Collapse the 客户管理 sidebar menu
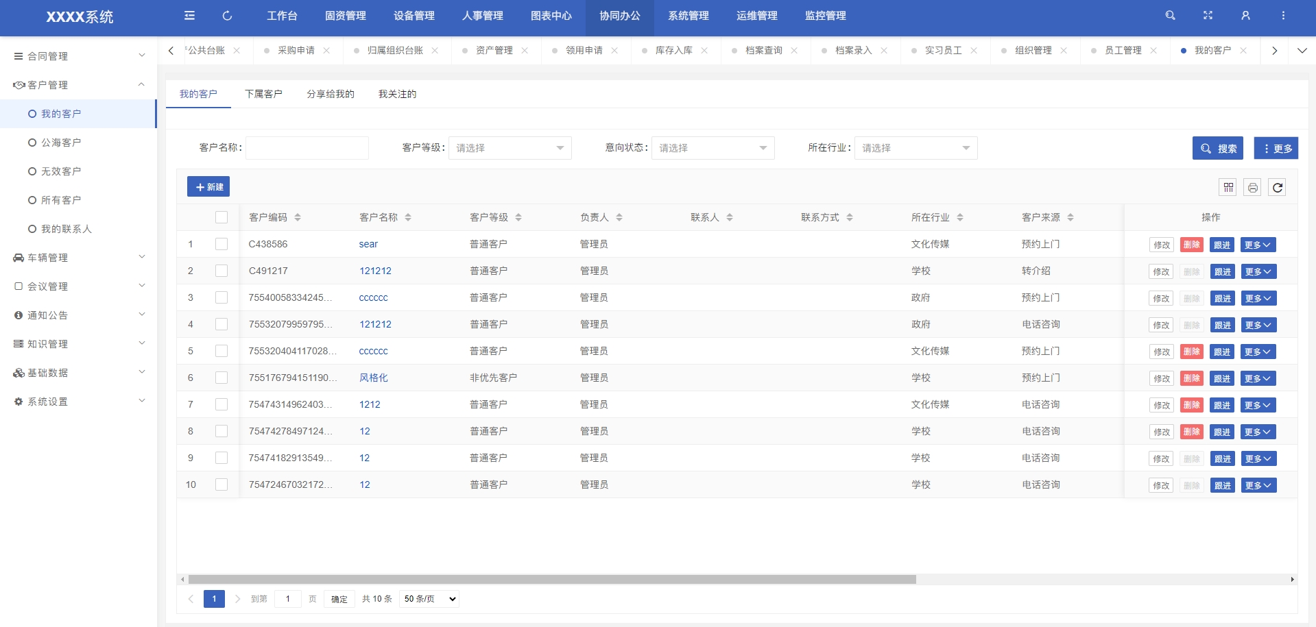Image resolution: width=1316 pixels, height=627 pixels. pyautogui.click(x=78, y=85)
